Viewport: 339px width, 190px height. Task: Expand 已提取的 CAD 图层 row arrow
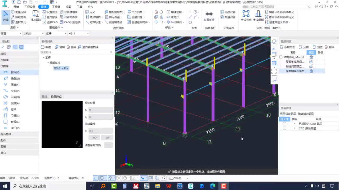point(295,124)
